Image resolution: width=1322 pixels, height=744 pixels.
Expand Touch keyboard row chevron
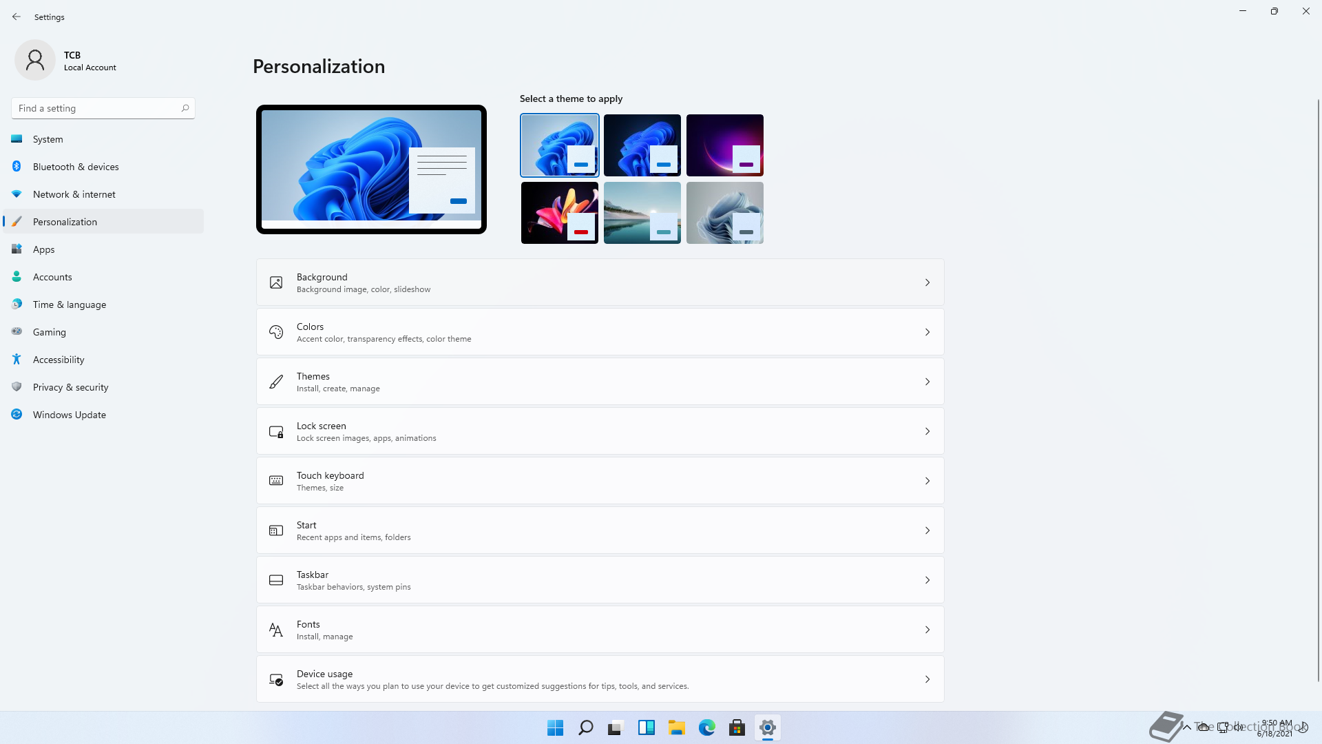point(927,481)
